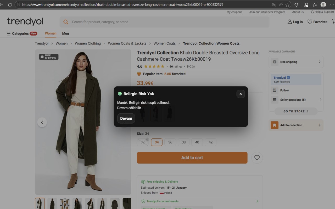Screen dimensions: 335x209
Task: Open the browser extensions icon
Action: pos(296,5)
